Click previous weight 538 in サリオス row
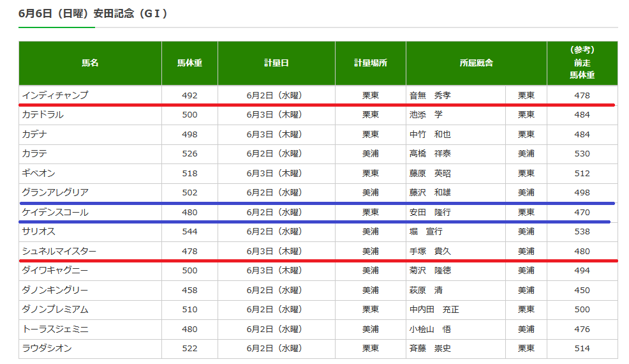The height and width of the screenshot is (364, 629). pyautogui.click(x=582, y=232)
